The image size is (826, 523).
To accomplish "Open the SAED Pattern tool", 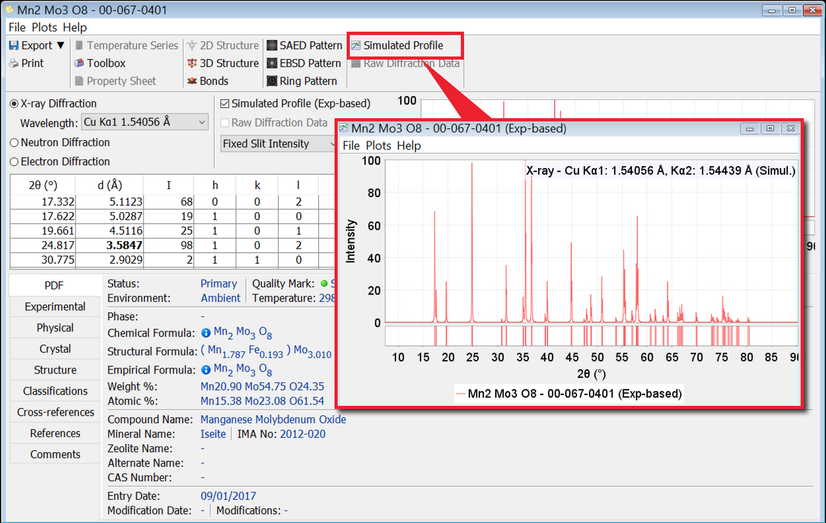I will [305, 46].
